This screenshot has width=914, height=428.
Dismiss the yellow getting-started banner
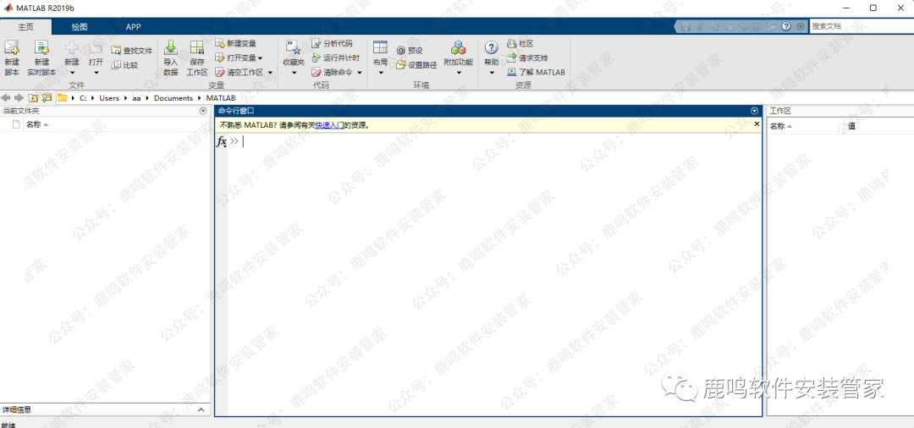click(x=757, y=124)
